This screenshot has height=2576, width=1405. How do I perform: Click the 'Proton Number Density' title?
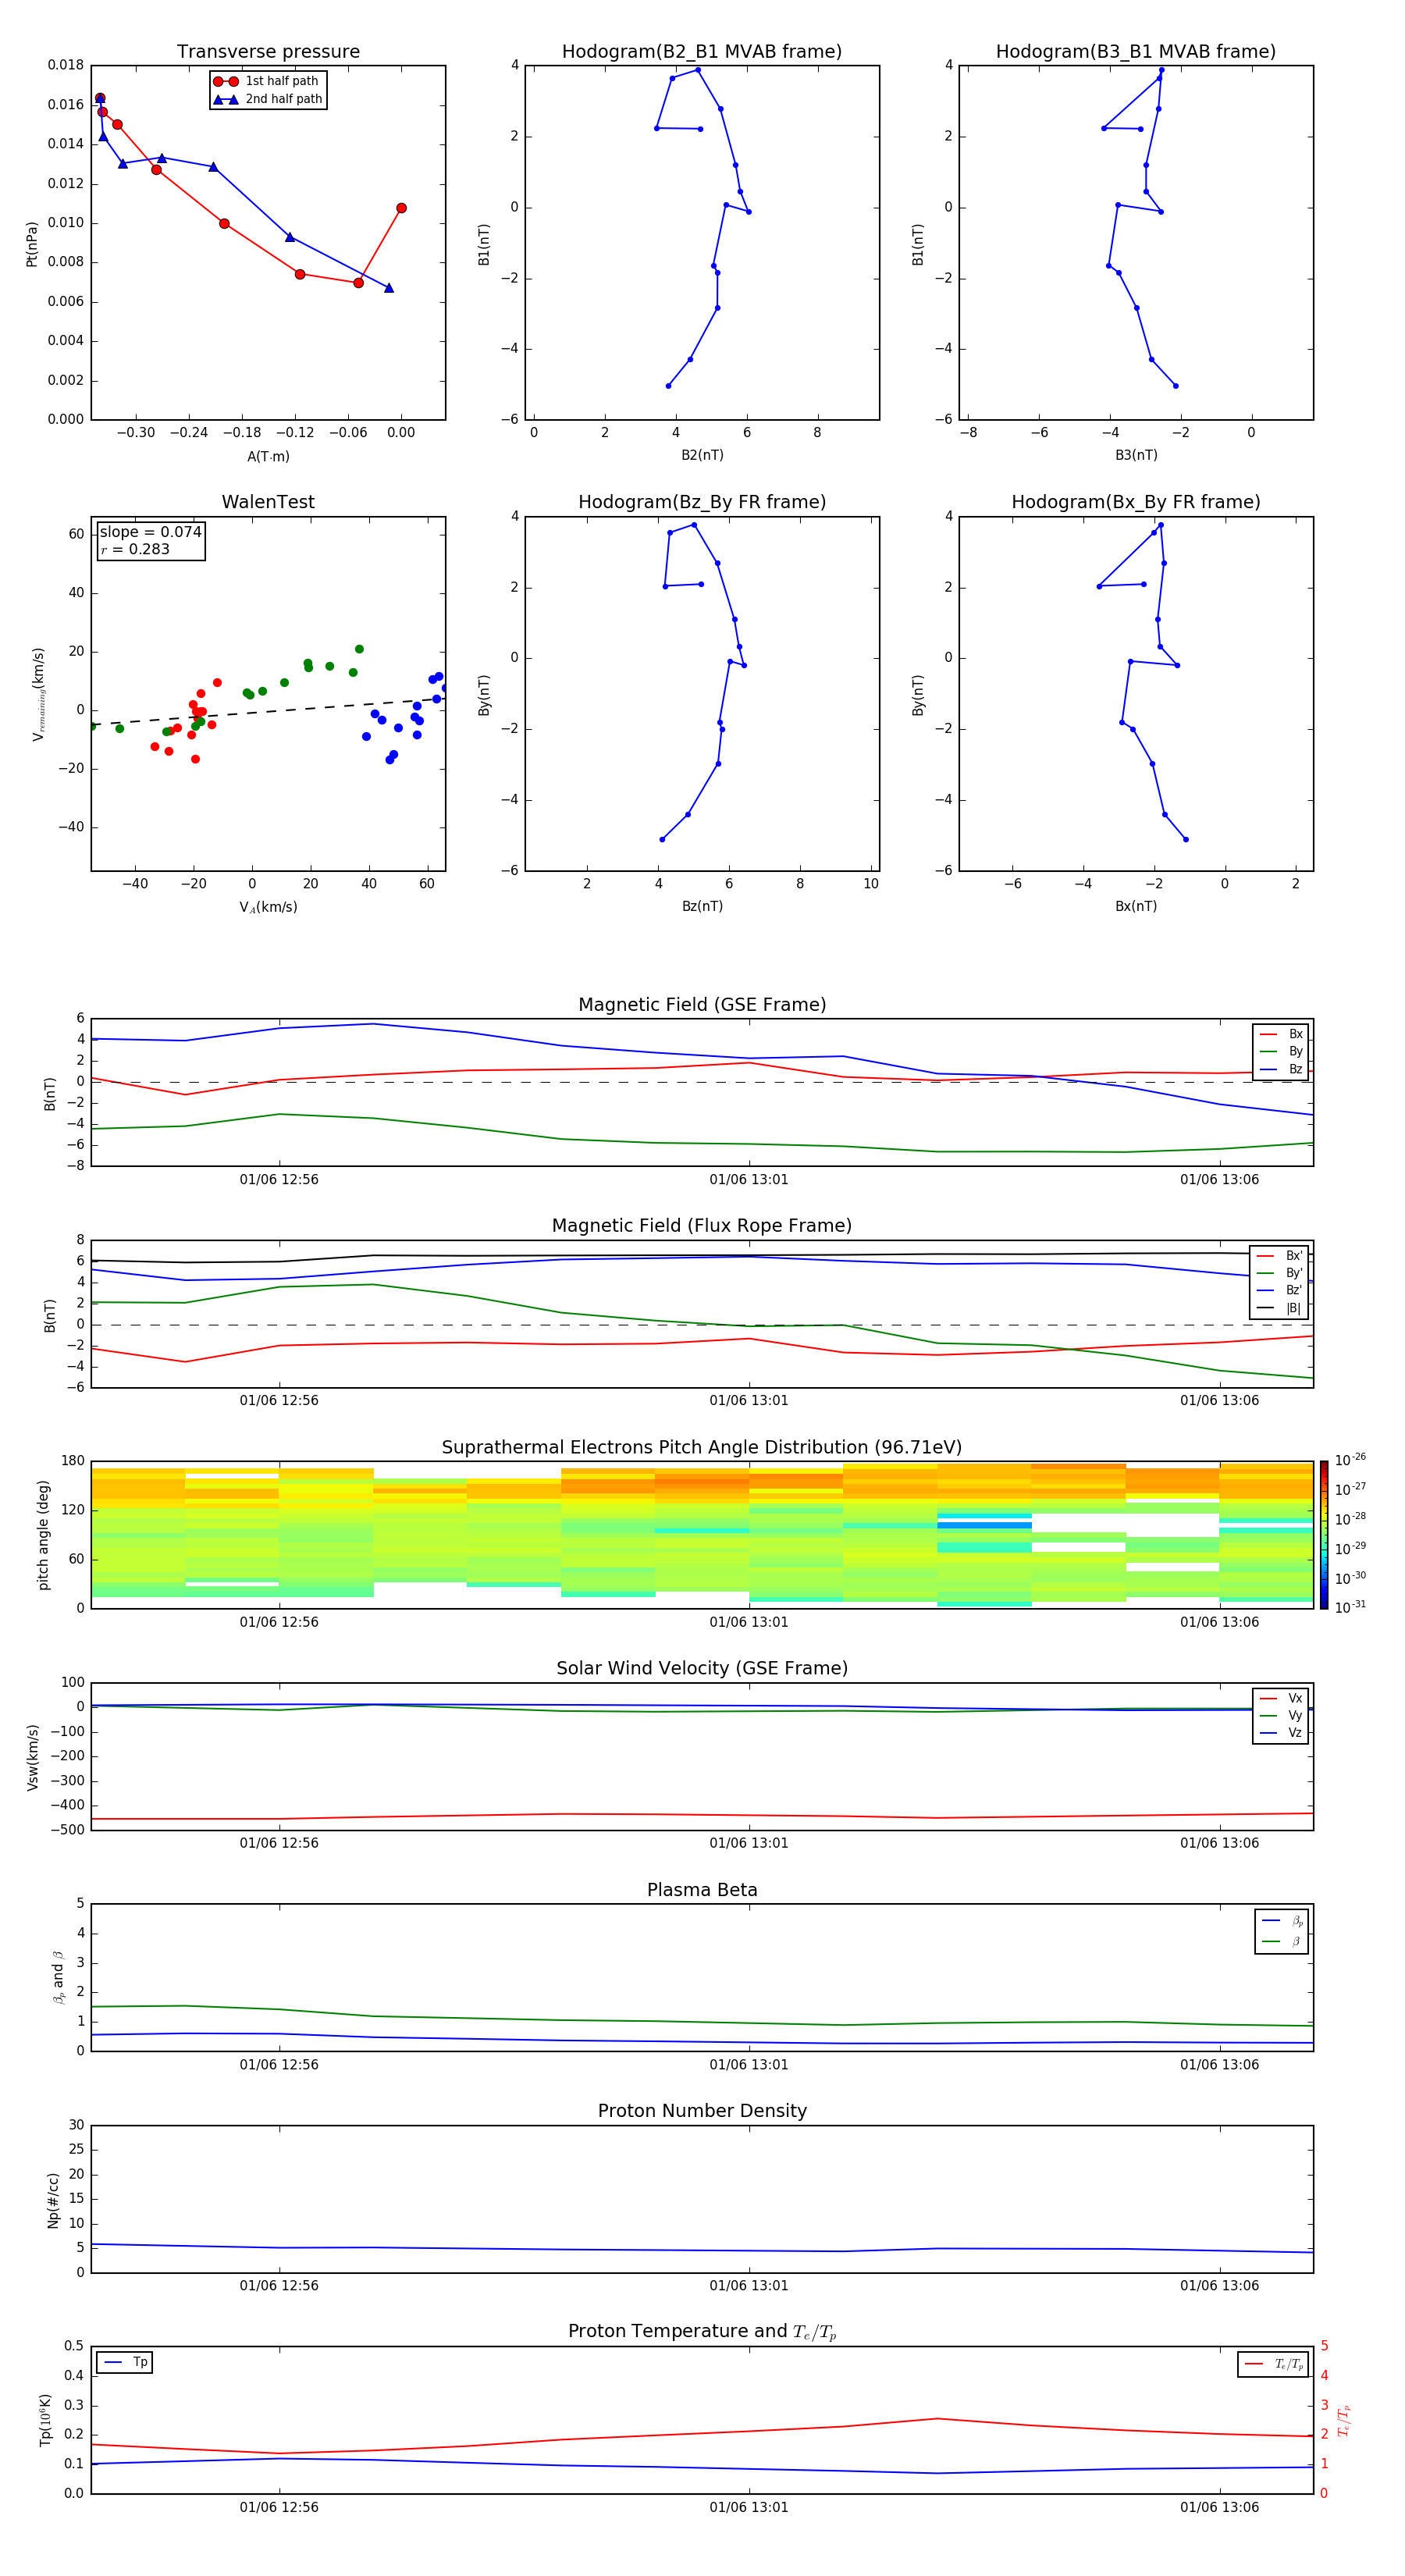[x=702, y=2111]
